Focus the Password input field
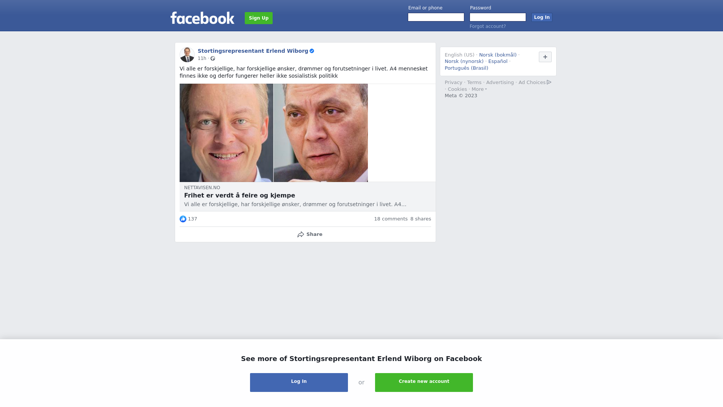Viewport: 723px width, 407px height. point(498,17)
